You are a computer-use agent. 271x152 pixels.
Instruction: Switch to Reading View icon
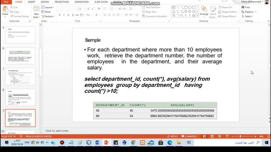pos(220,136)
